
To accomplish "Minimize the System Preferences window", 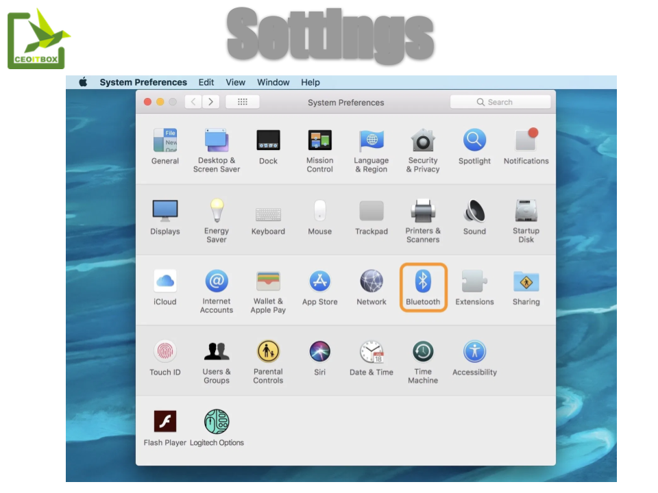I will (160, 102).
